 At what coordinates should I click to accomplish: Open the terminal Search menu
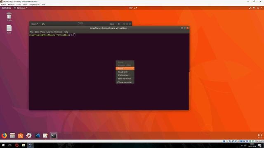49,32
